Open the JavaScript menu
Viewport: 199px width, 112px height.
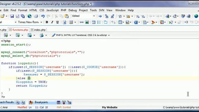(52, 10)
